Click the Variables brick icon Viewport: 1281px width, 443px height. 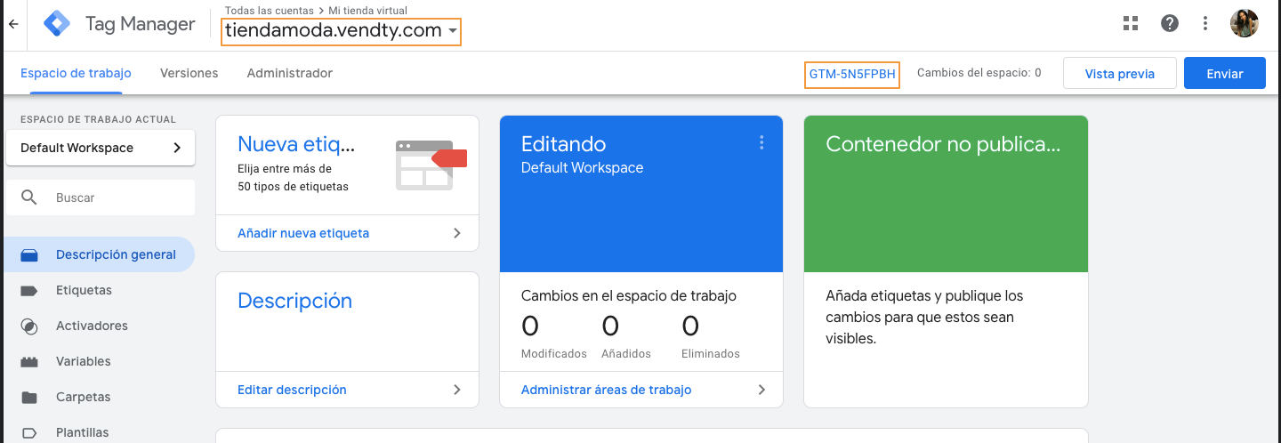tap(29, 362)
